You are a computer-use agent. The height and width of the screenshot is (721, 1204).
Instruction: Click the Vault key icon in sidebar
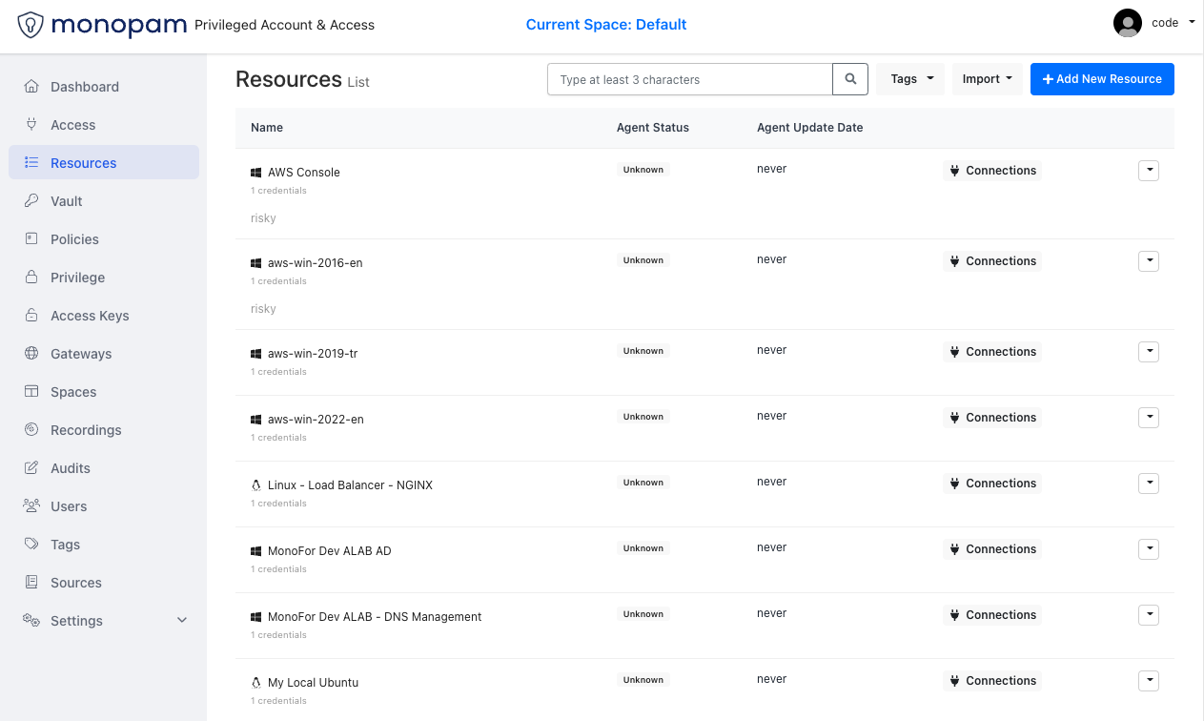coord(31,201)
